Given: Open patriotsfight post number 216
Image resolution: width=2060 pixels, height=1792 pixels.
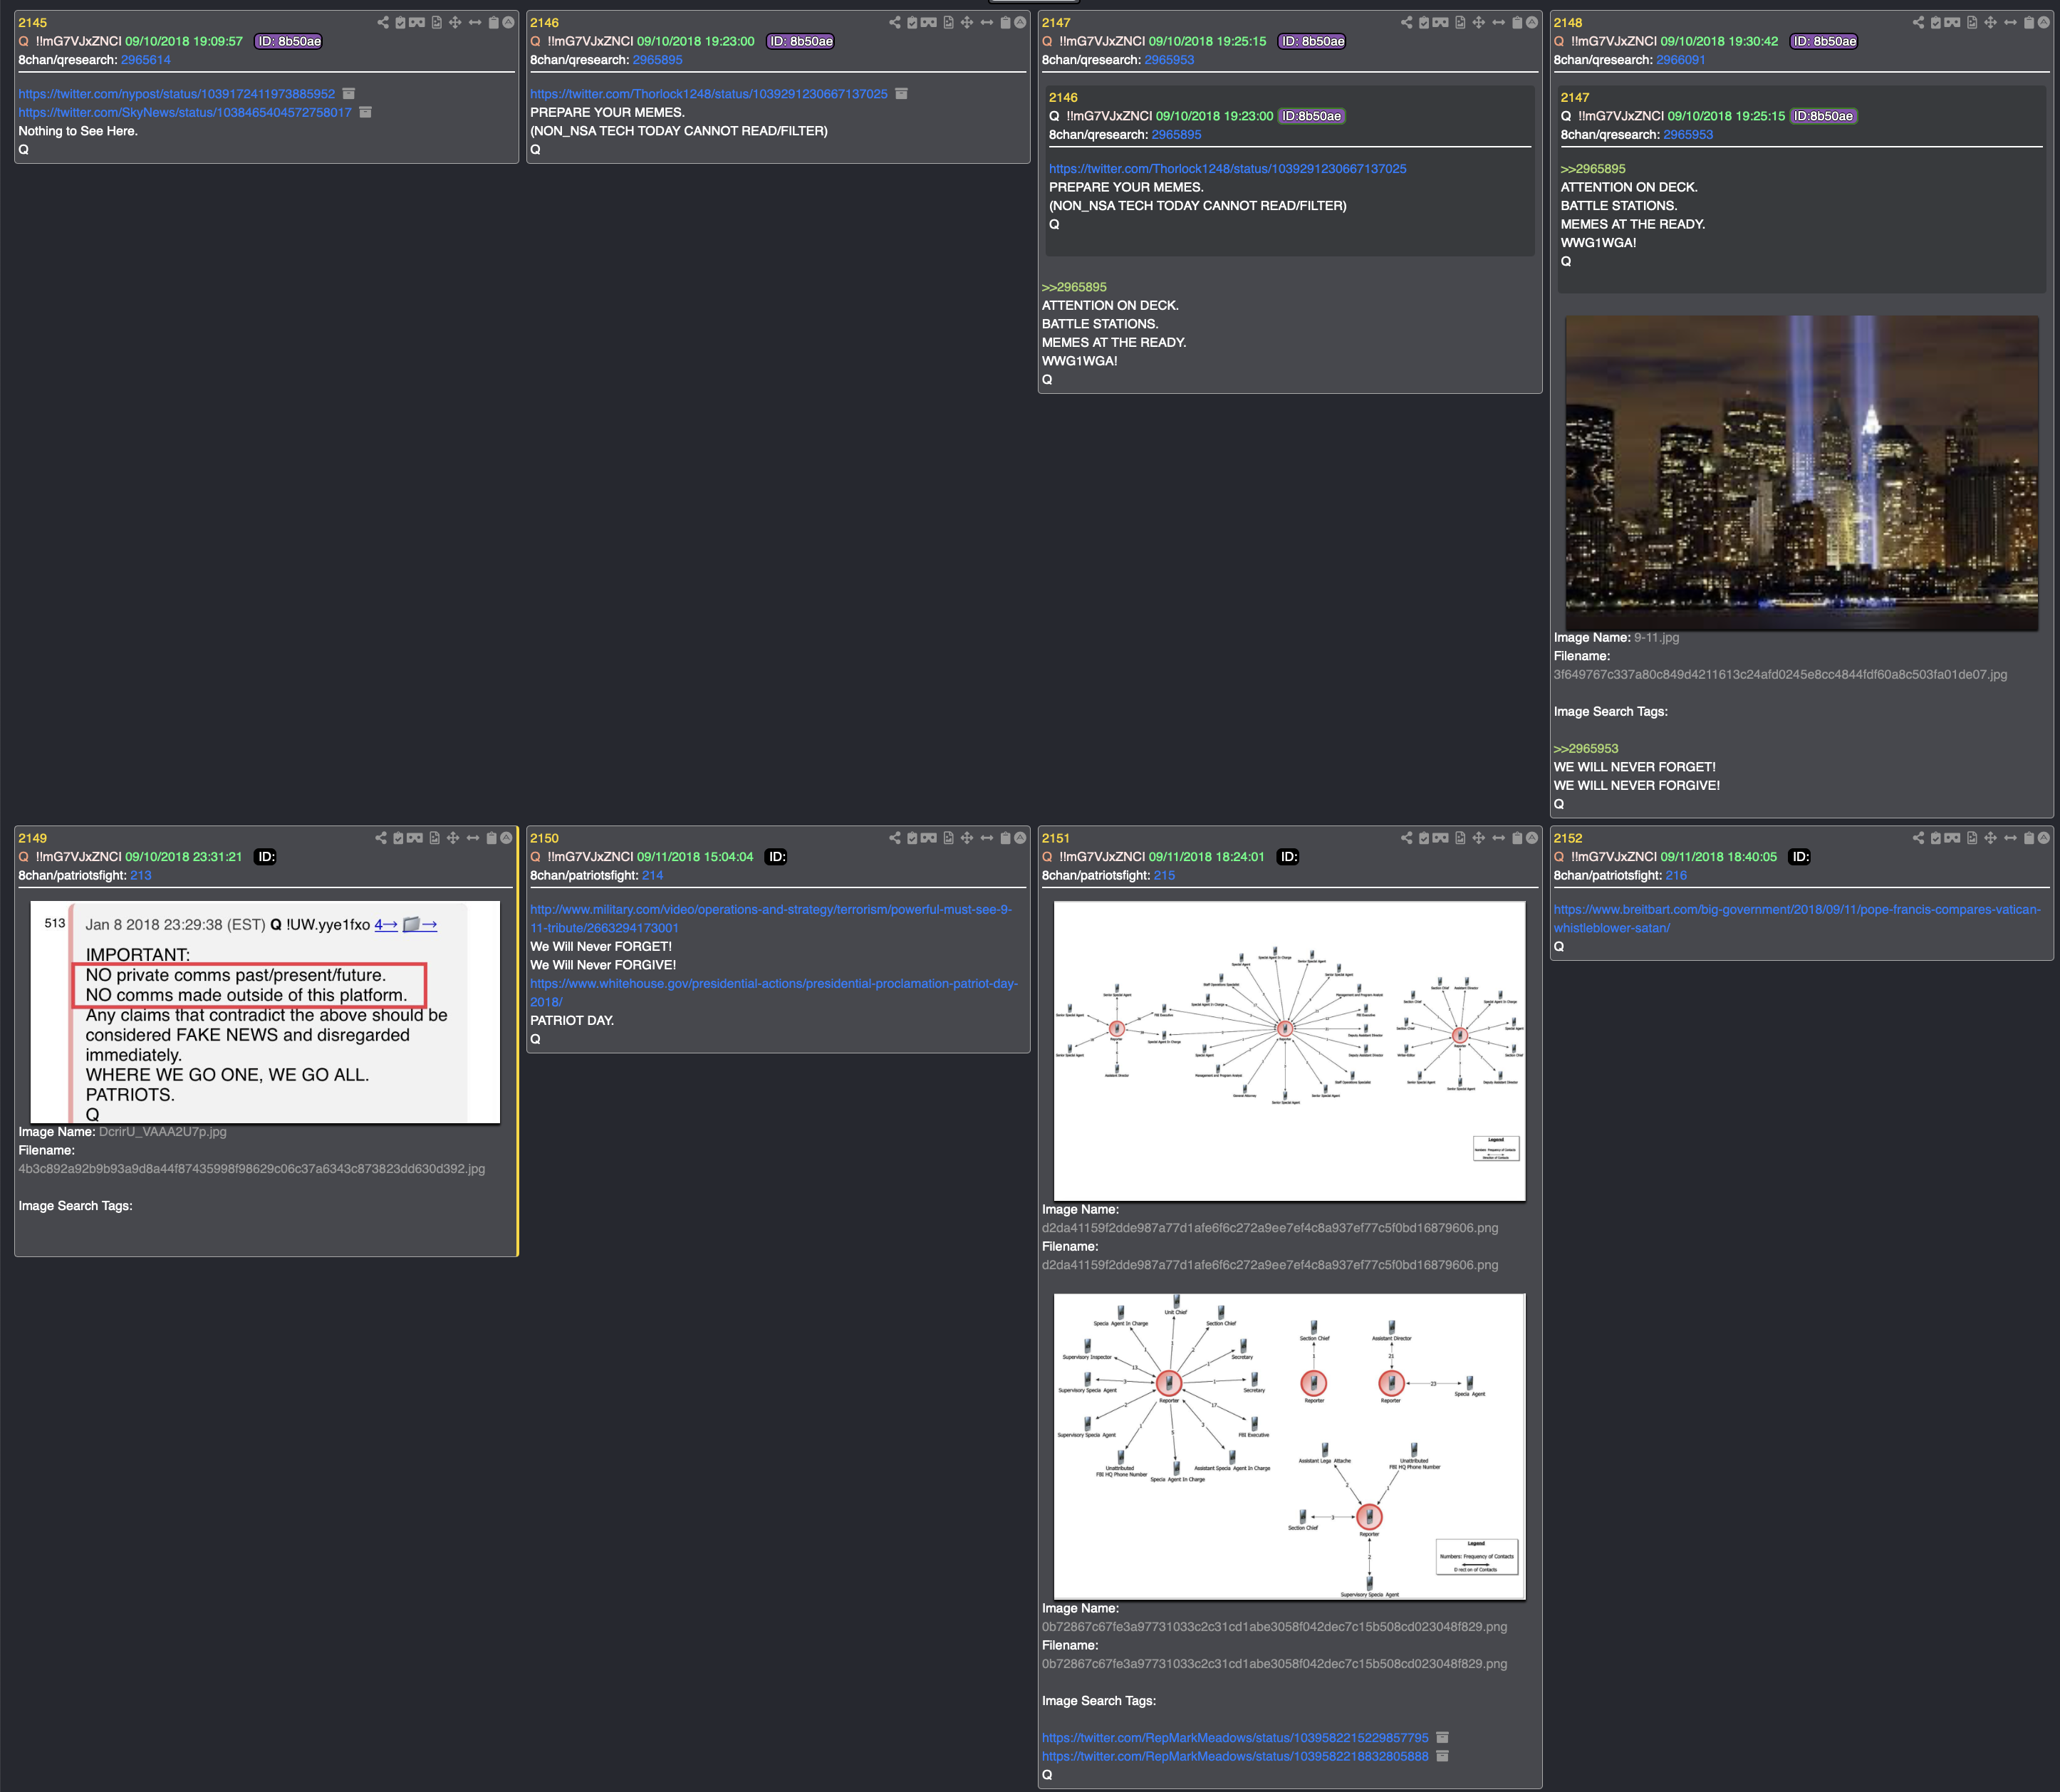Looking at the screenshot, I should pyautogui.click(x=1676, y=876).
